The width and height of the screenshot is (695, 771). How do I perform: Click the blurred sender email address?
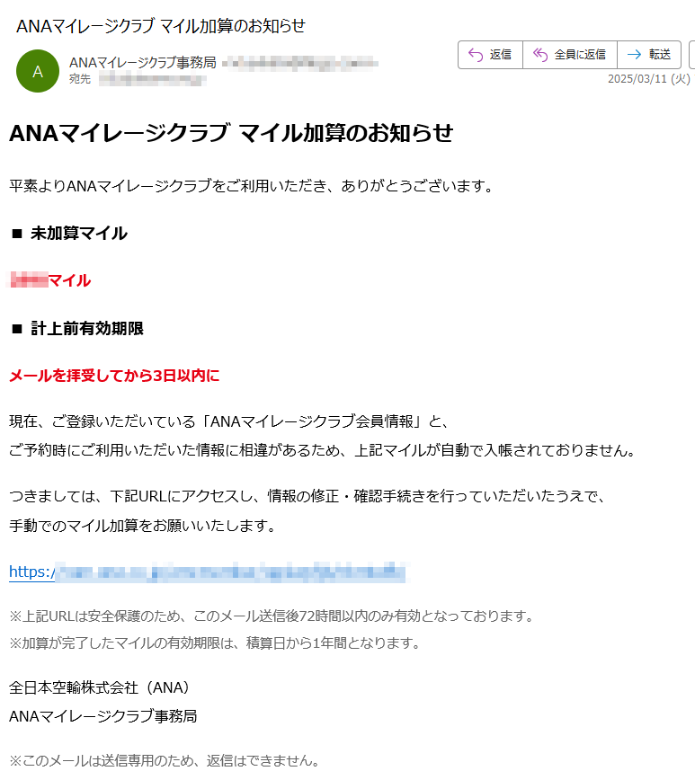[x=300, y=63]
